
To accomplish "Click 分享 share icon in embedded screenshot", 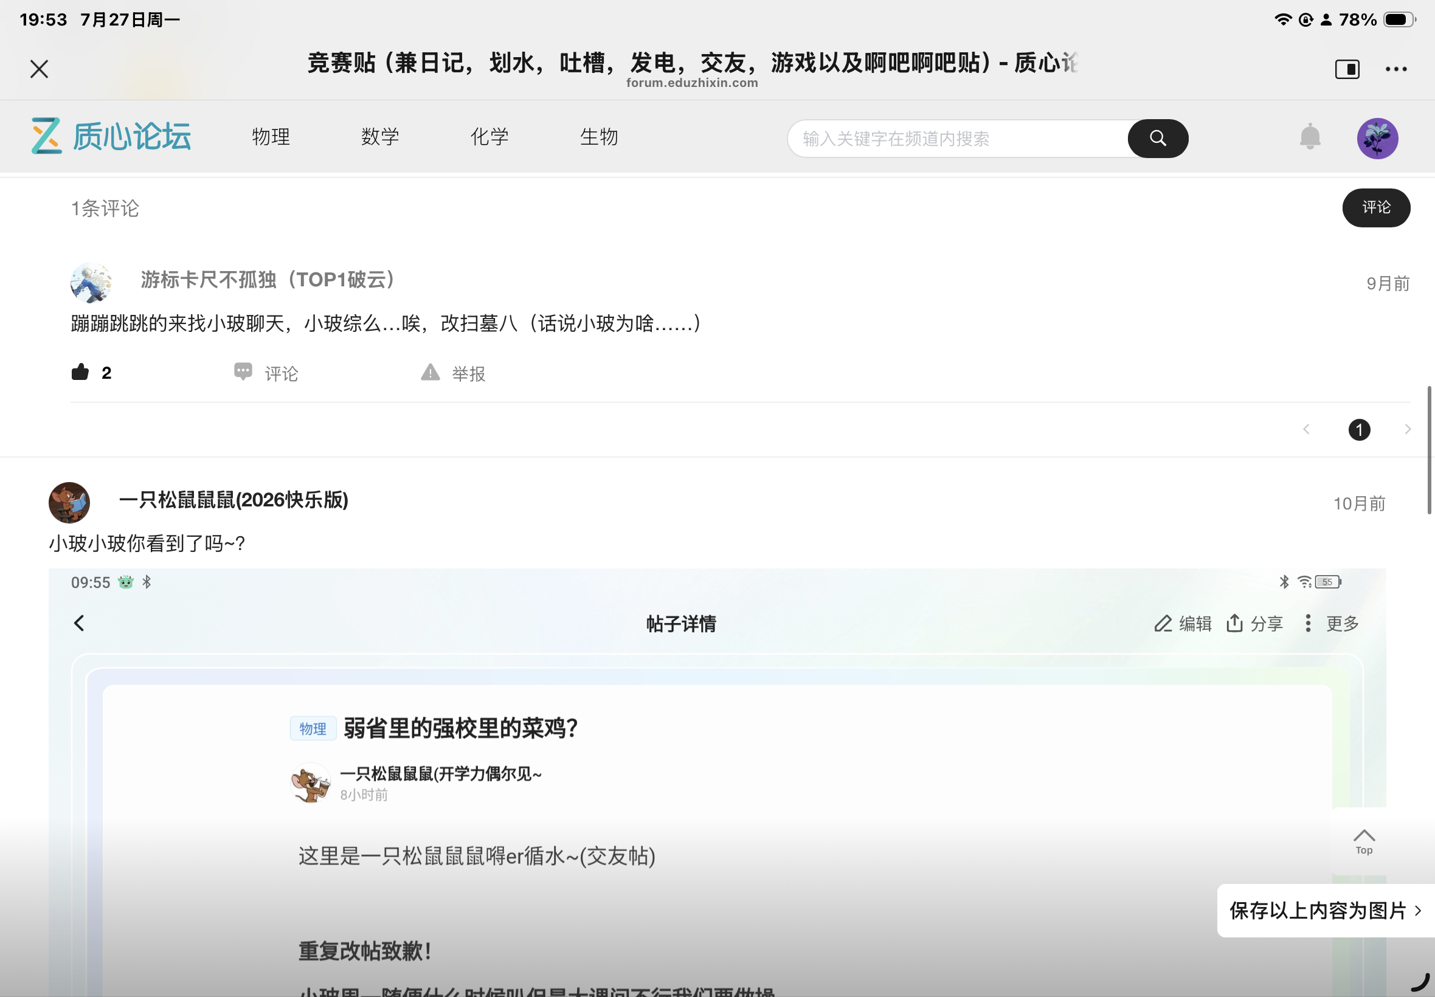I will click(x=1254, y=624).
